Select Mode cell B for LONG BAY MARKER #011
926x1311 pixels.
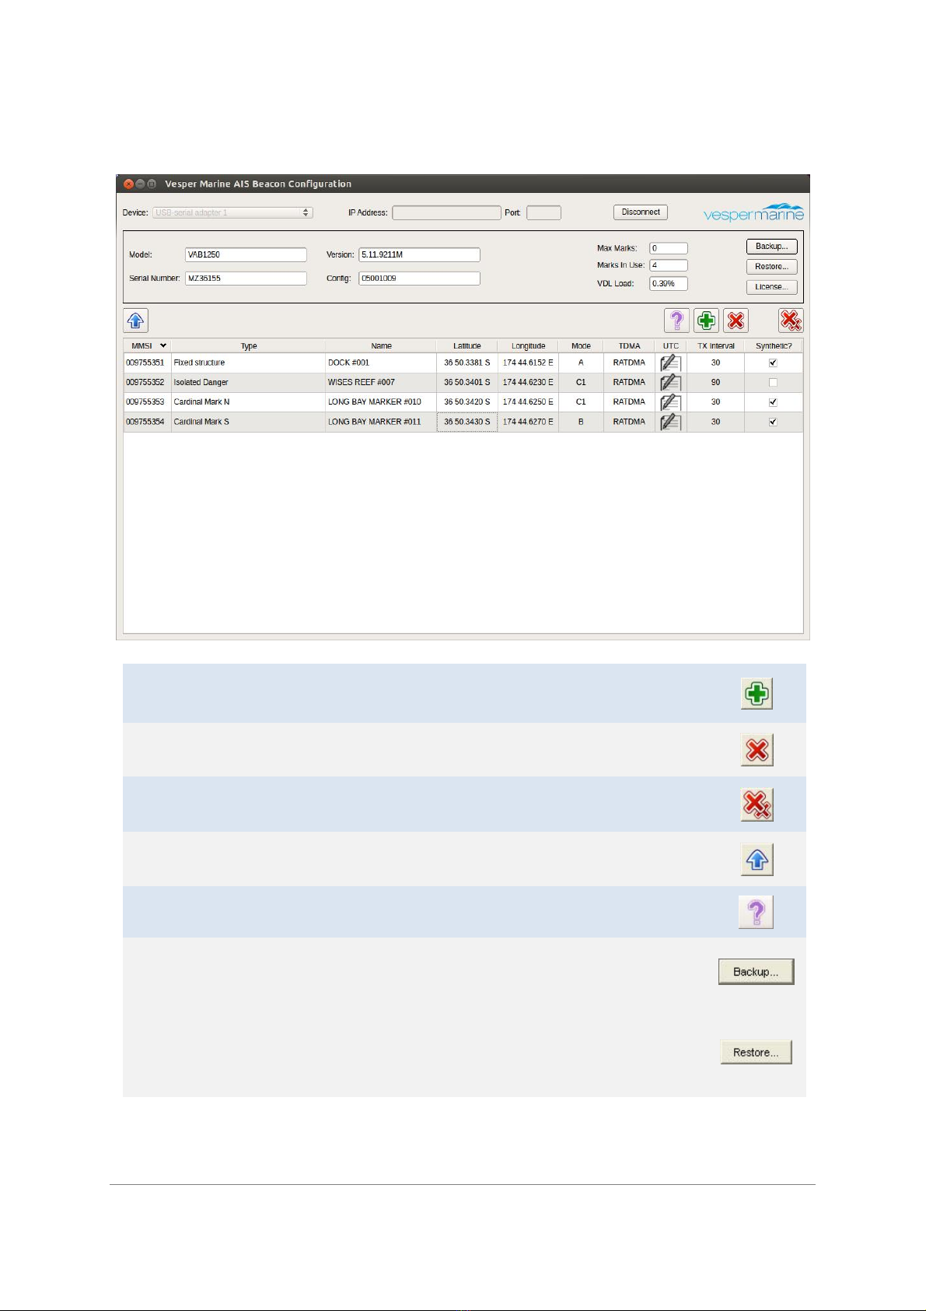(581, 422)
